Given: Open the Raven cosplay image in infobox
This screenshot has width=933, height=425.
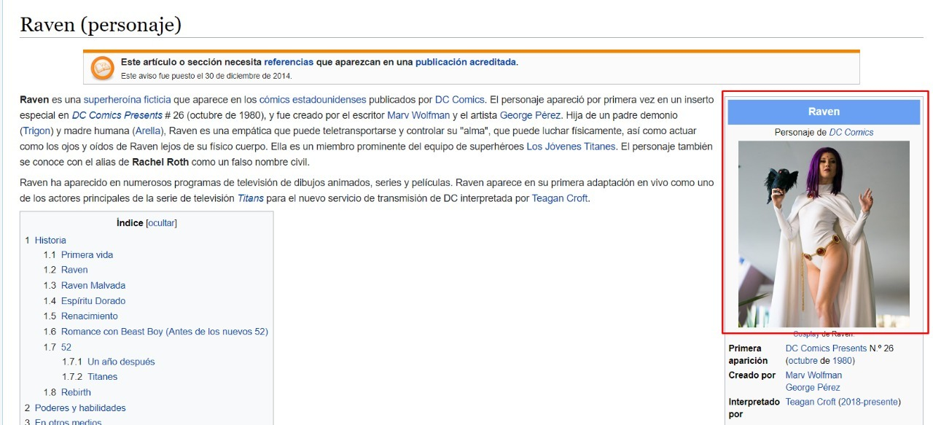Looking at the screenshot, I should [x=824, y=234].
